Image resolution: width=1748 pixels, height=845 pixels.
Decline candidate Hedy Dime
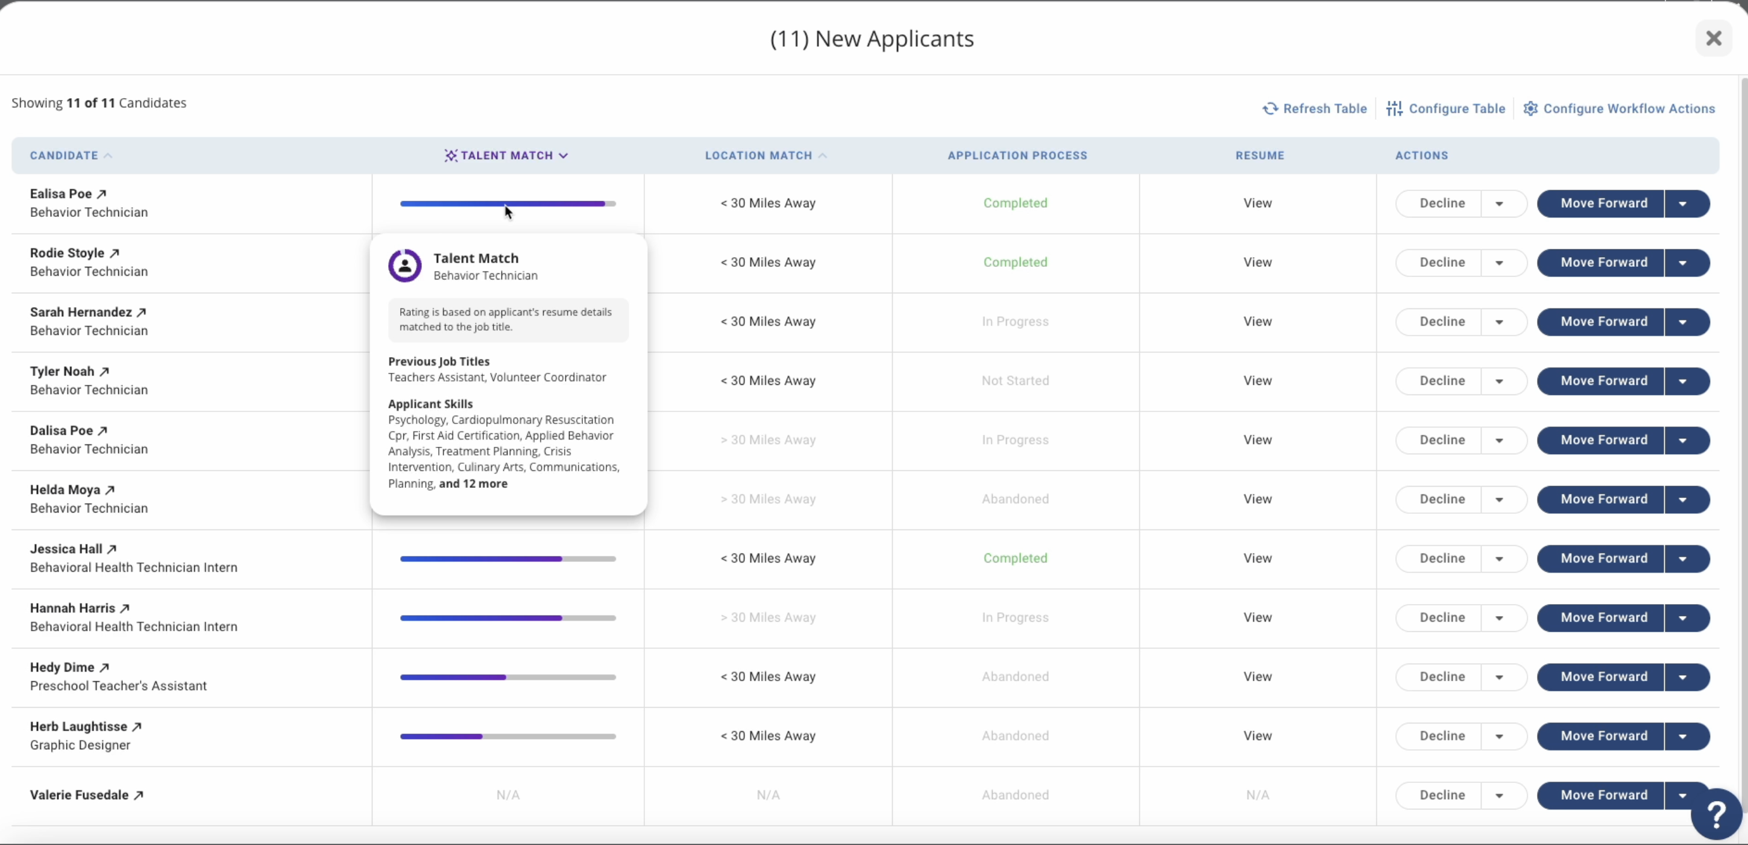pyautogui.click(x=1439, y=677)
